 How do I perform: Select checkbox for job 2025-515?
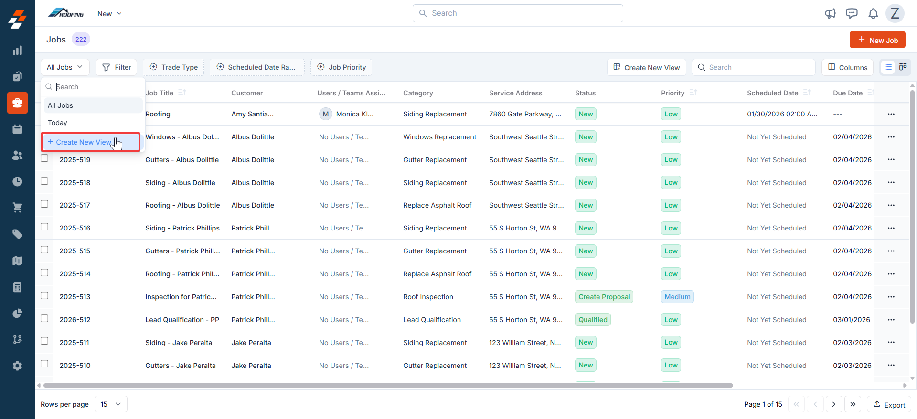click(x=44, y=250)
